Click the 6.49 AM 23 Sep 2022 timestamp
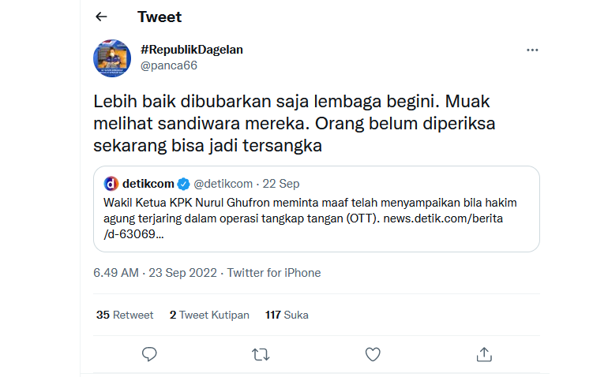This screenshot has width=608, height=377. pos(155,273)
